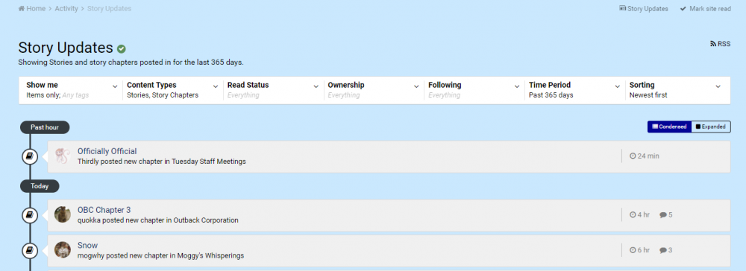Open Moggy's Whisperings story link
This screenshot has height=271, width=746.
point(211,255)
